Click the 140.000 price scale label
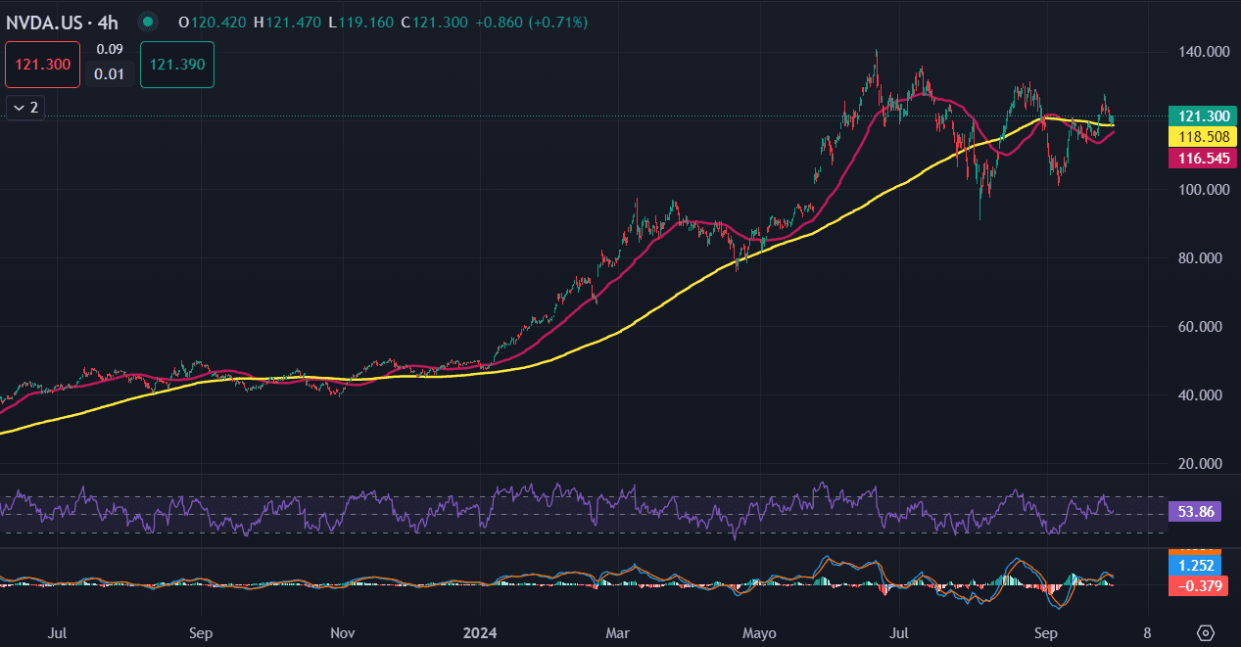This screenshot has height=647, width=1241. pos(1204,51)
